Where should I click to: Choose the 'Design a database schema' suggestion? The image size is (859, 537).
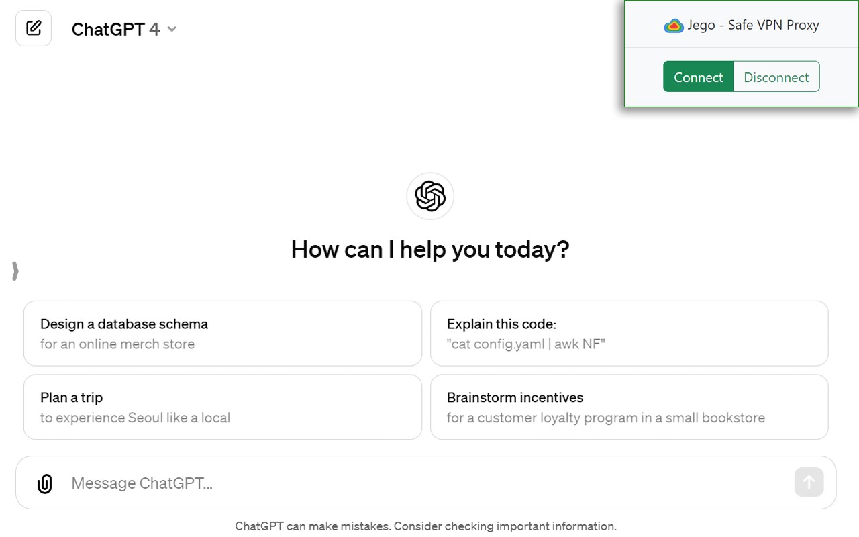pos(223,334)
